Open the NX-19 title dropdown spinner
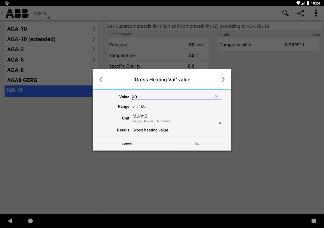 tap(42, 14)
